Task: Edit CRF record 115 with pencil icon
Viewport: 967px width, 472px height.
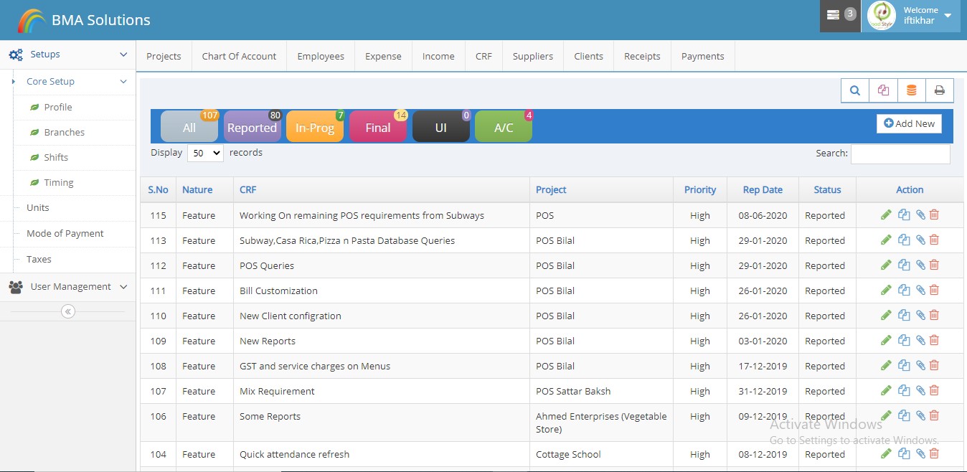Action: 886,214
